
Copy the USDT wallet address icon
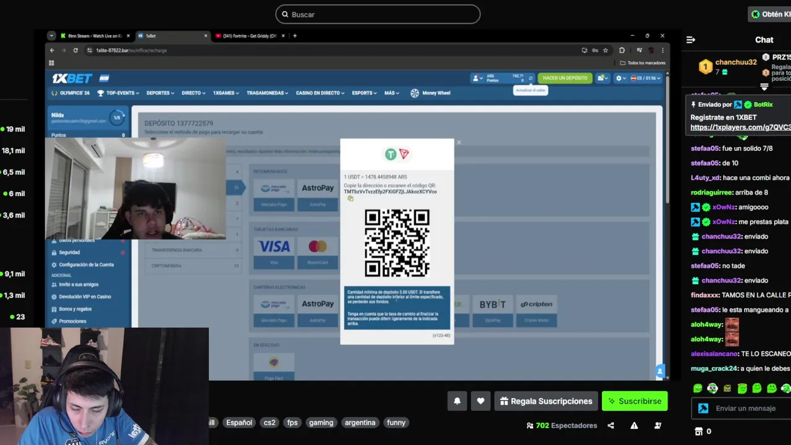(x=350, y=198)
